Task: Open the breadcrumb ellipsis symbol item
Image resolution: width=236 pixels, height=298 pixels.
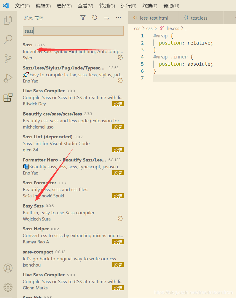Action: point(187,29)
